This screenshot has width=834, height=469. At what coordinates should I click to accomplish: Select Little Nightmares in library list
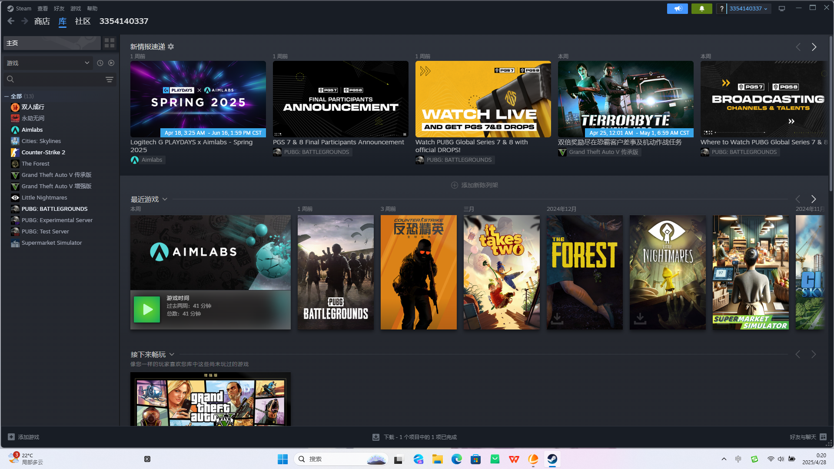(44, 197)
